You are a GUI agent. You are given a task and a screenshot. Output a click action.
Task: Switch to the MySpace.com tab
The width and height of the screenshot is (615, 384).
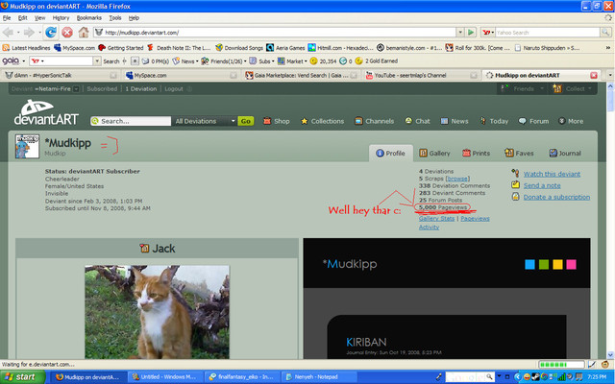coord(180,75)
